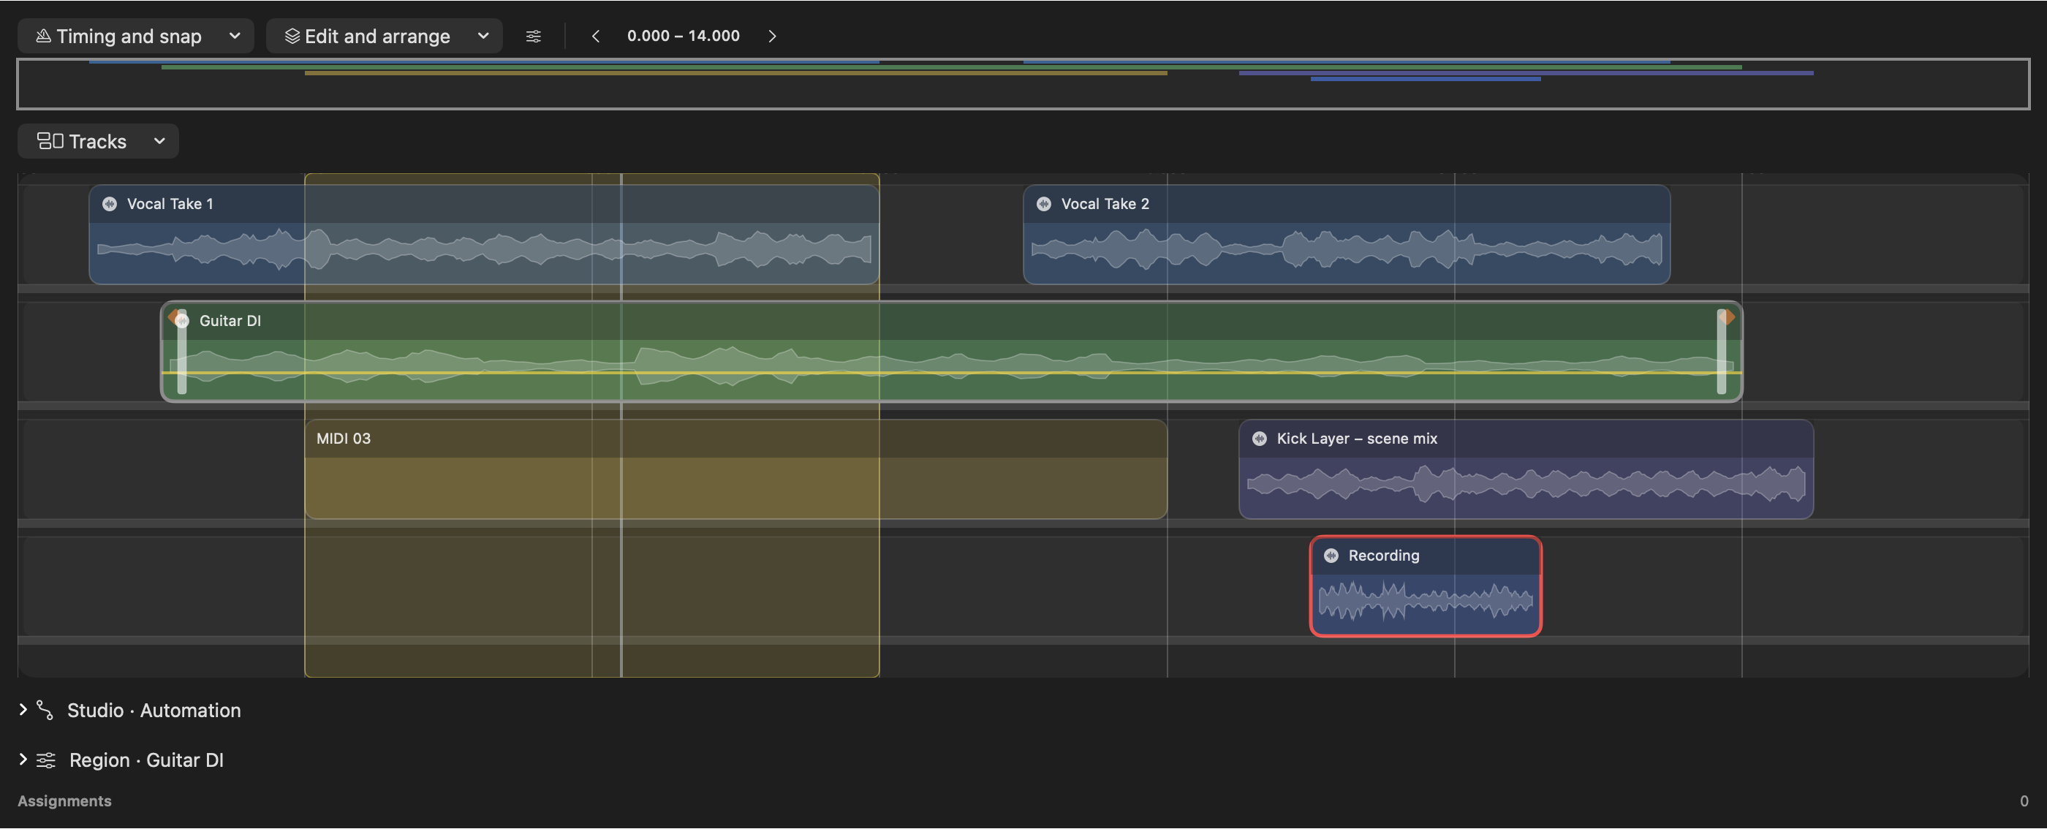Click the Studio Automation routing icon
This screenshot has width=2047, height=829.
(45, 711)
